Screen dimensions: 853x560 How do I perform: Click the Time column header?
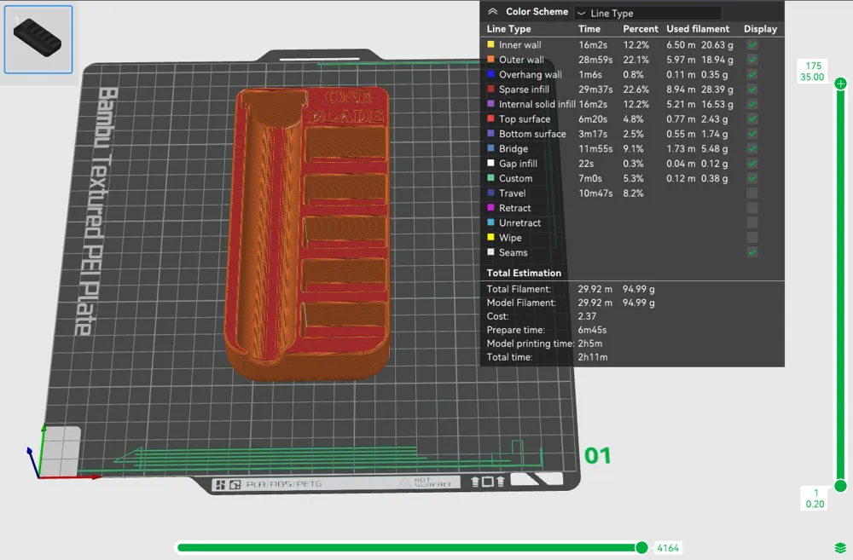[x=589, y=29]
